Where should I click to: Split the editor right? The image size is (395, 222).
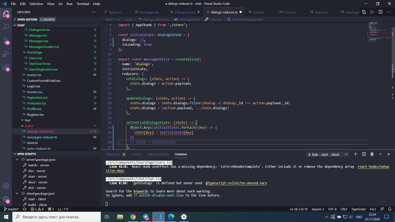[380, 12]
